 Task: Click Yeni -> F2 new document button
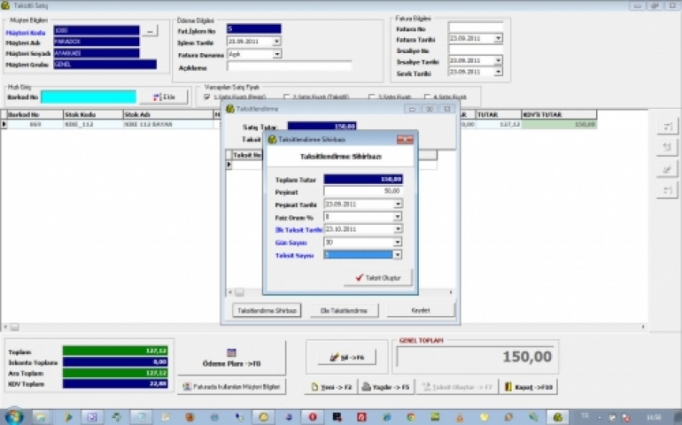click(x=329, y=387)
